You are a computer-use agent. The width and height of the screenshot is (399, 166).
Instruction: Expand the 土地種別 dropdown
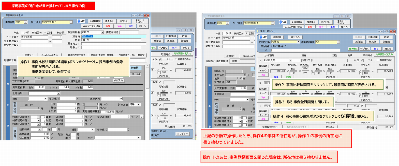pos(58,93)
